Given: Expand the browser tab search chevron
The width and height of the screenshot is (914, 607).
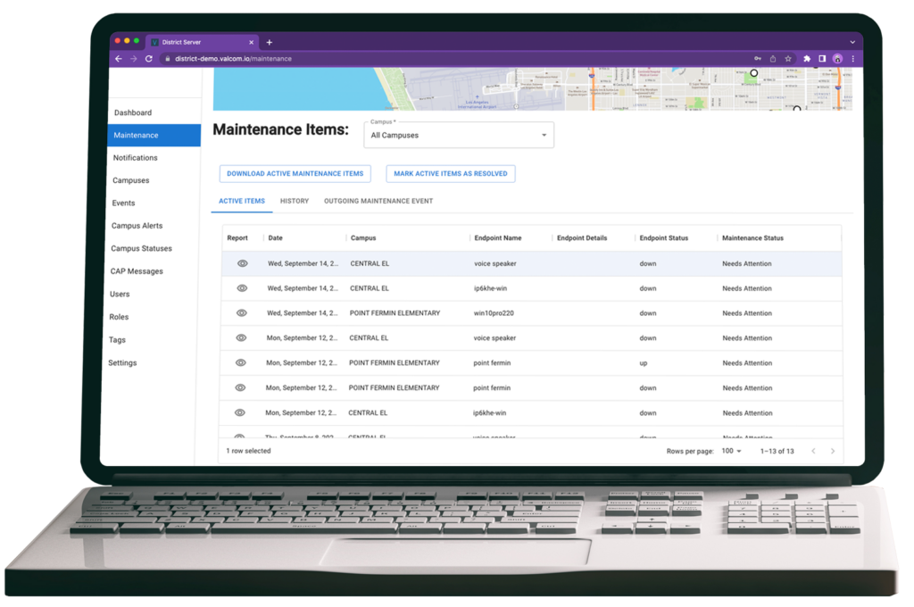Looking at the screenshot, I should 851,41.
